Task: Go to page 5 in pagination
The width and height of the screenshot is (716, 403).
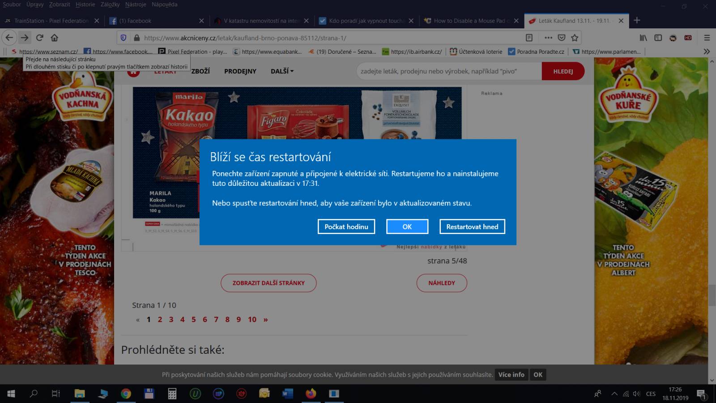Action: tap(194, 319)
